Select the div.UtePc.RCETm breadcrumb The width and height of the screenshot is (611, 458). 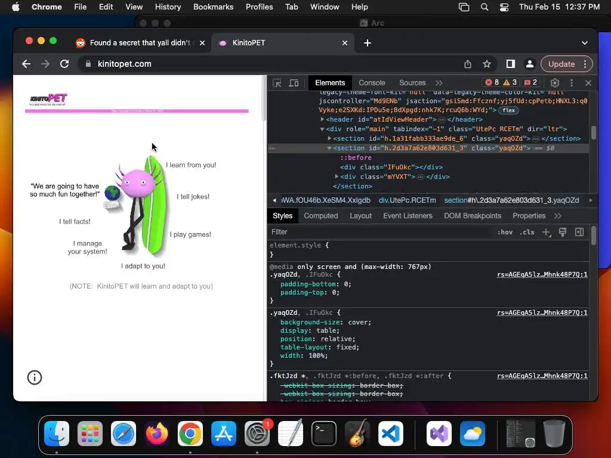407,200
